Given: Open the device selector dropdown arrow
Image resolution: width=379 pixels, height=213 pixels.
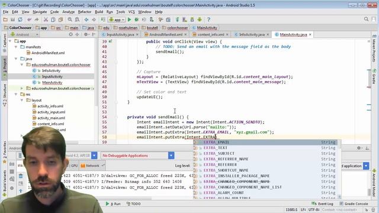Looking at the screenshot, I should 94,156.
